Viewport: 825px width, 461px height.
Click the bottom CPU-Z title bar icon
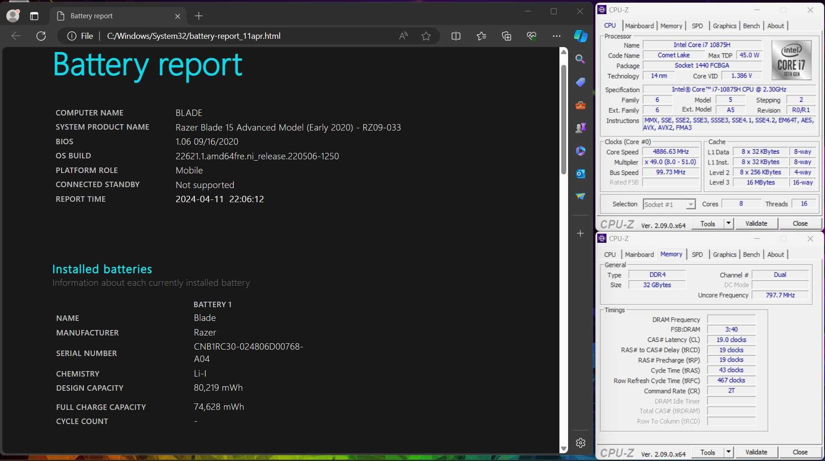point(602,238)
